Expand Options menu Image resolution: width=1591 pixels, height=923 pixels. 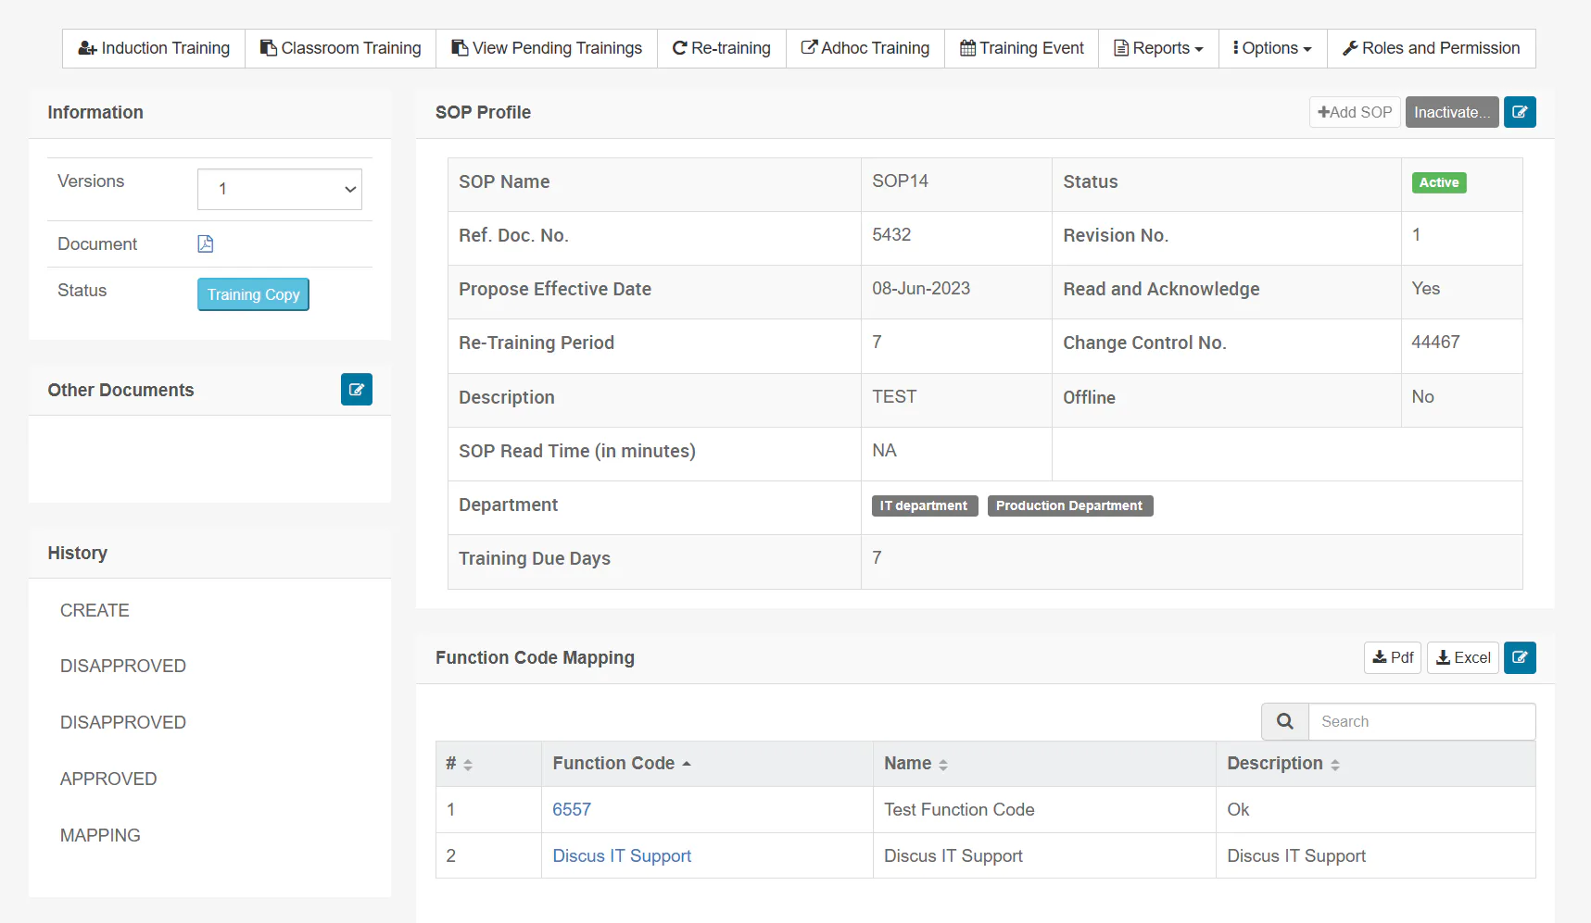[1272, 48]
